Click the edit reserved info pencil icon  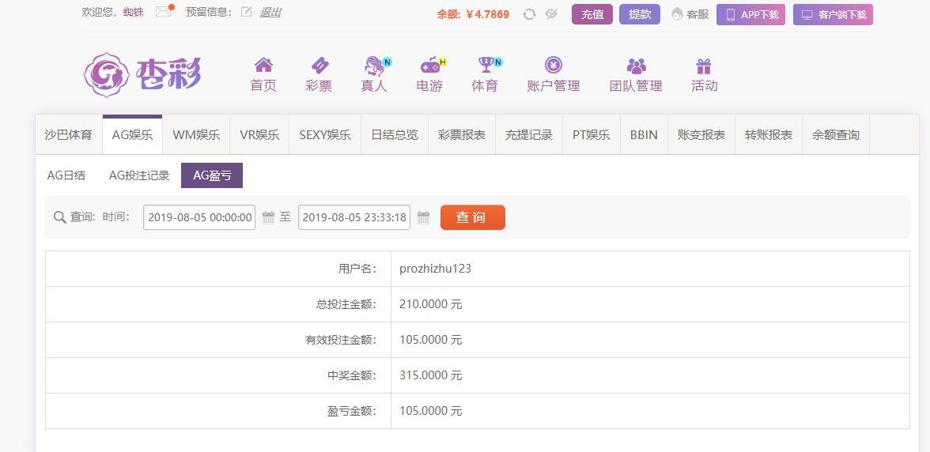247,12
